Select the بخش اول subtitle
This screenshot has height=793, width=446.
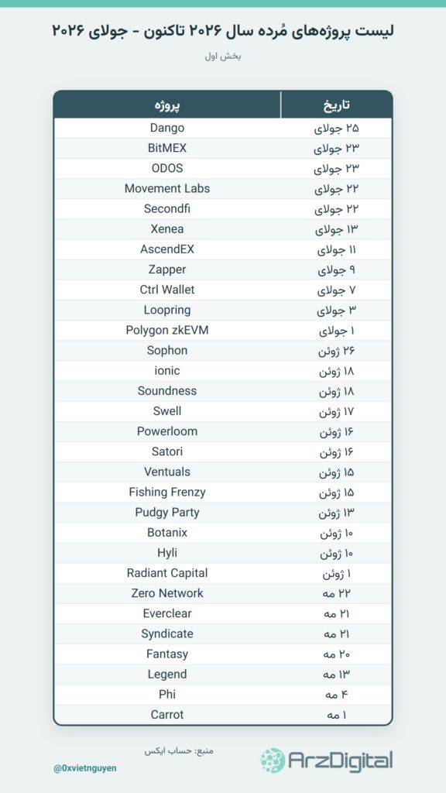point(223,56)
